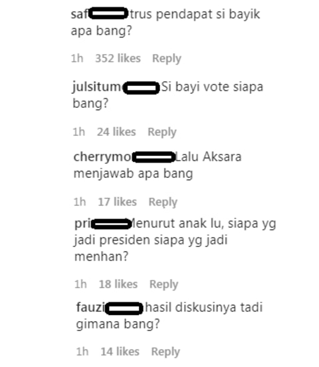
Task: Open the 17 likes list
Action: tap(117, 202)
